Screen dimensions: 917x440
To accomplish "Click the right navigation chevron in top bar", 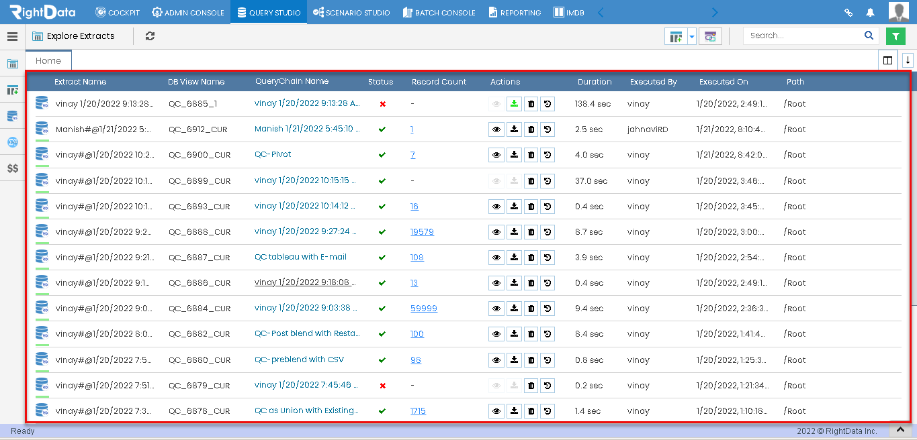I will 714,11.
